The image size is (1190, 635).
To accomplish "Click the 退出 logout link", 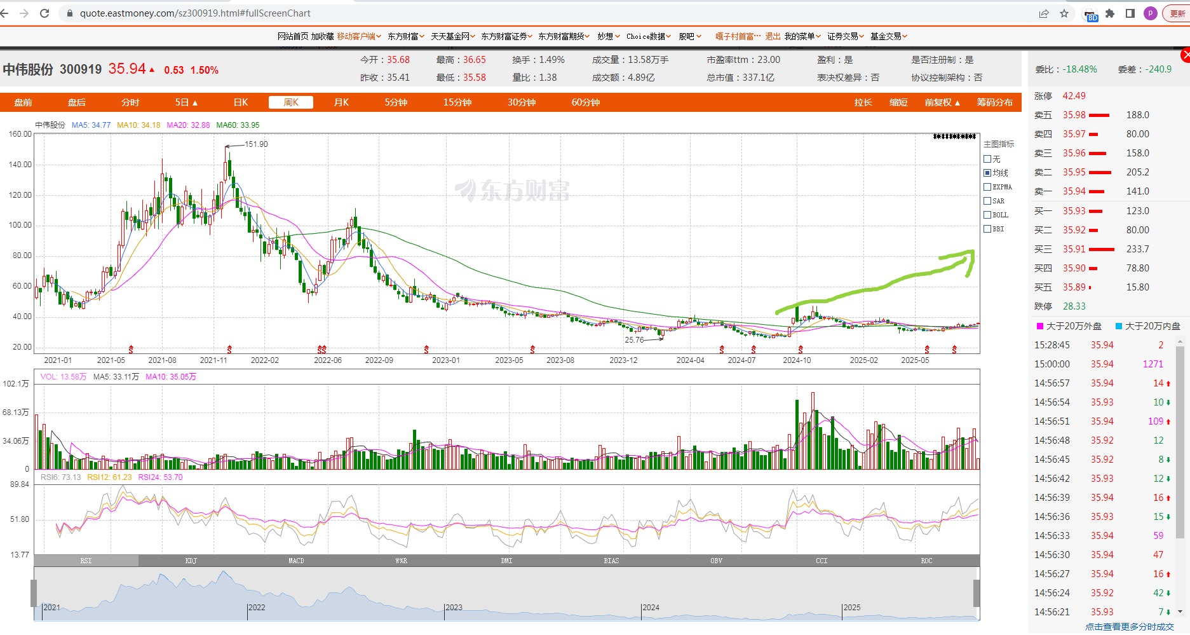I will [x=773, y=36].
